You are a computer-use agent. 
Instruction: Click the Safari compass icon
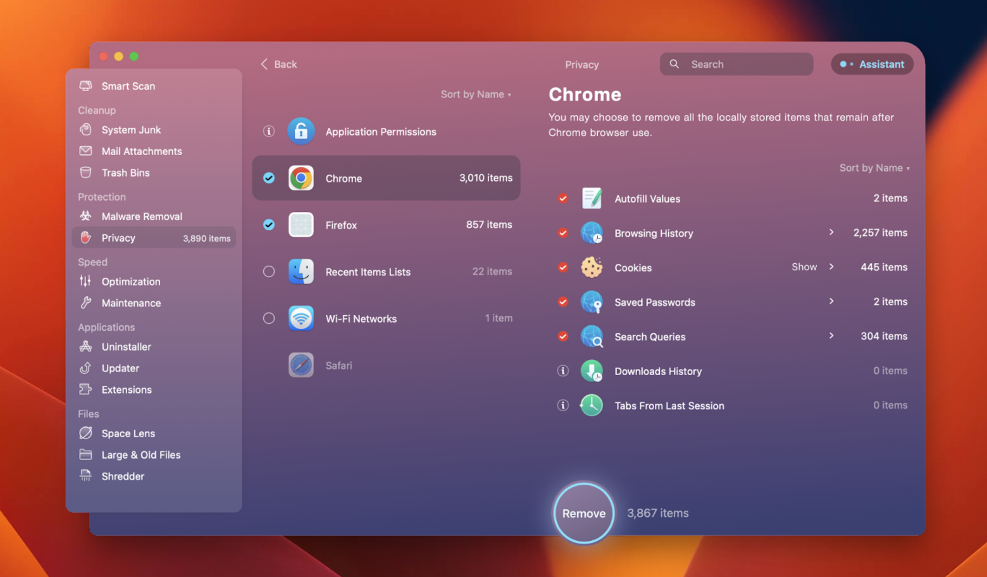tap(301, 365)
